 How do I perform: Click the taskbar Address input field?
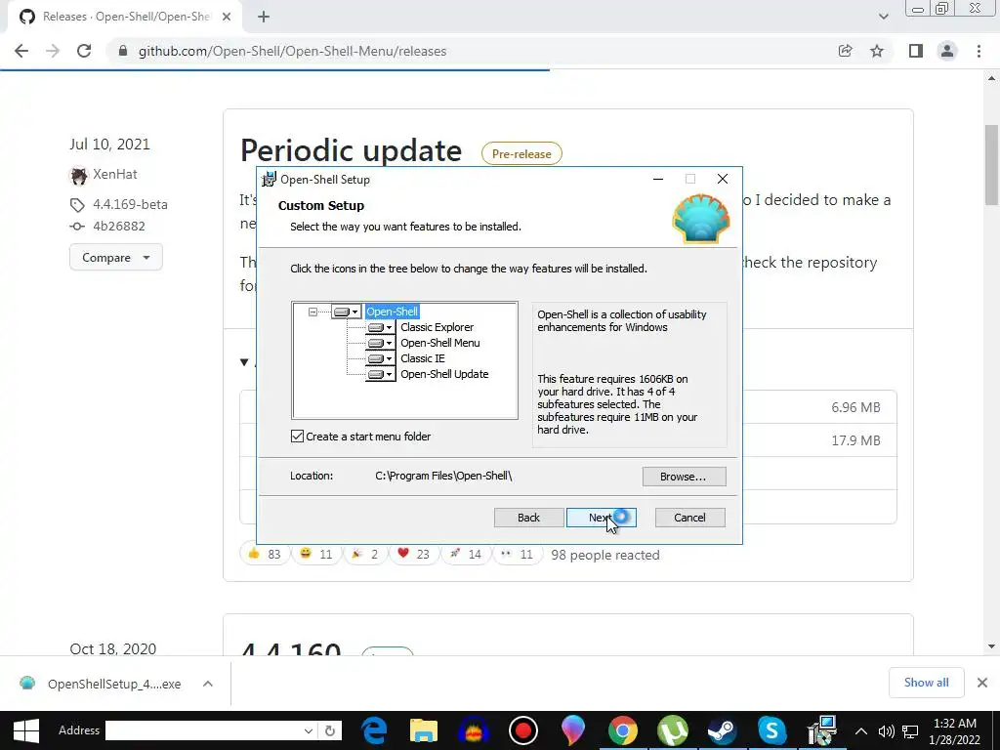[203, 730]
